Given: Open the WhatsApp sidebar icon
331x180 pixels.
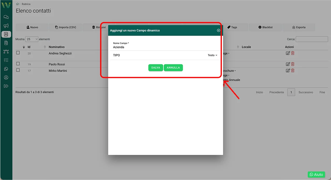Looking at the screenshot, I should pos(6,69).
